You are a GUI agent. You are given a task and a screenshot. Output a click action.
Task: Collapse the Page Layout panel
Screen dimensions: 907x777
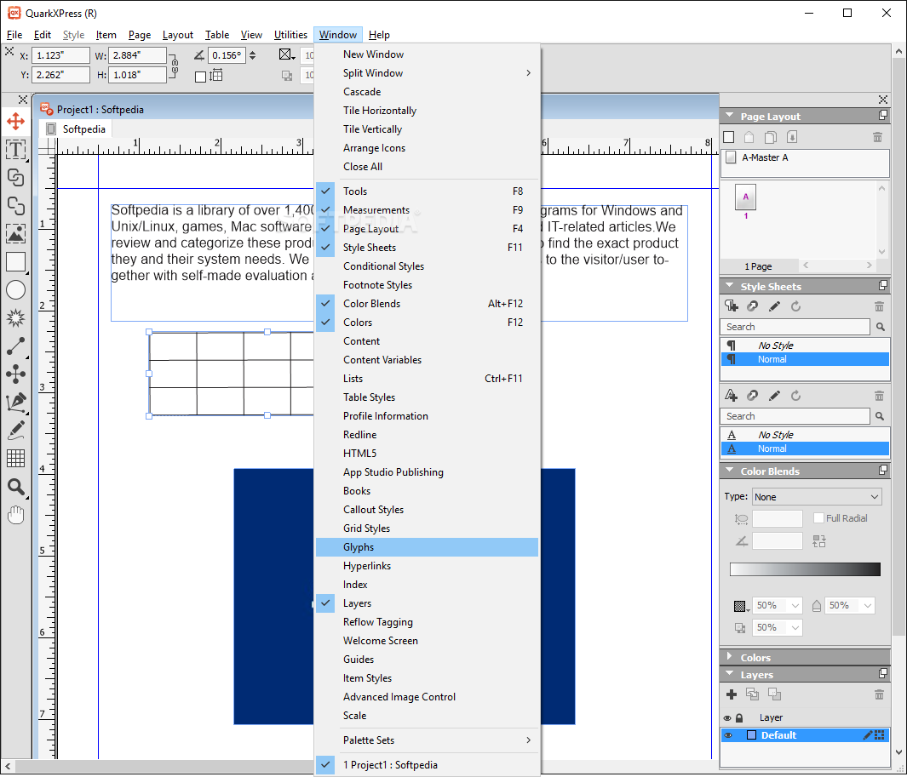729,116
